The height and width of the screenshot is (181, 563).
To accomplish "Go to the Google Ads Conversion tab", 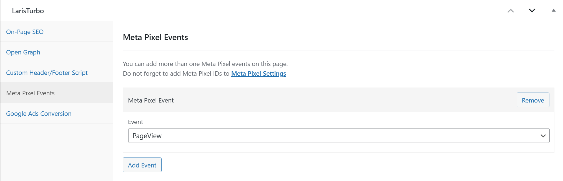I will click(39, 114).
